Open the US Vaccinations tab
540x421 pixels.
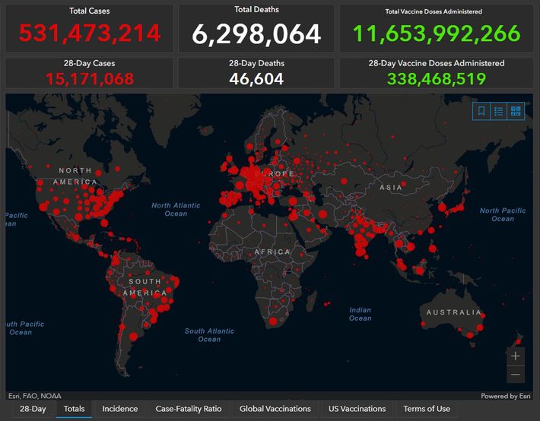tap(357, 409)
